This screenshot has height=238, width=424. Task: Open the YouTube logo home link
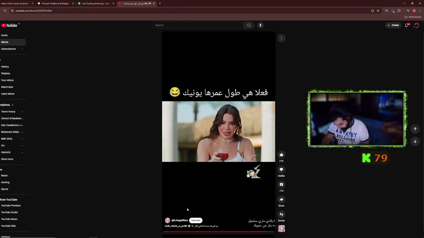pos(9,25)
